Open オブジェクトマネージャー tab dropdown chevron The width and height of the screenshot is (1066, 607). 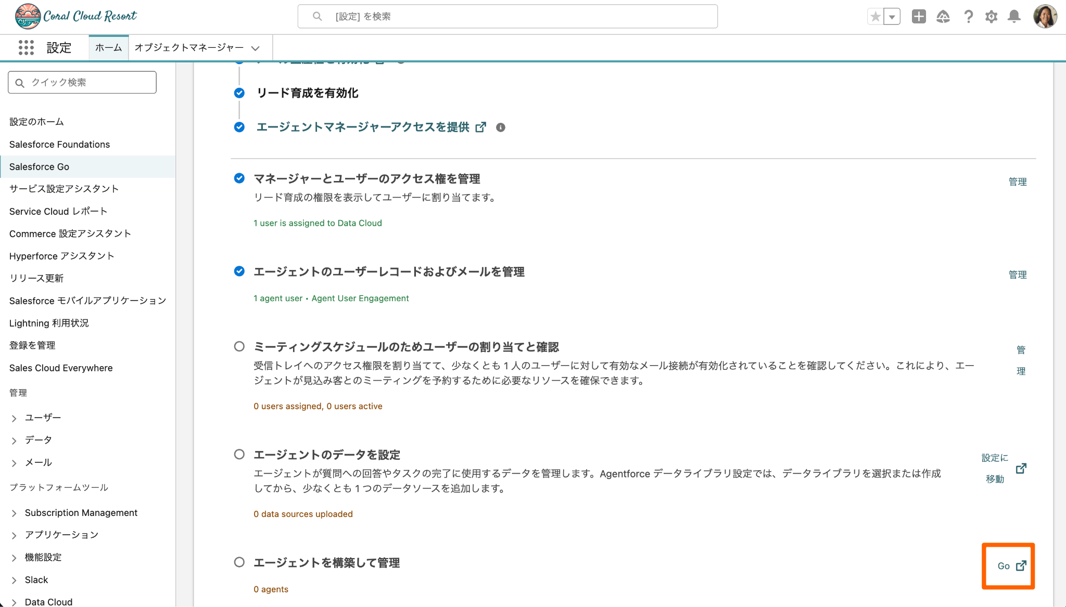(255, 48)
